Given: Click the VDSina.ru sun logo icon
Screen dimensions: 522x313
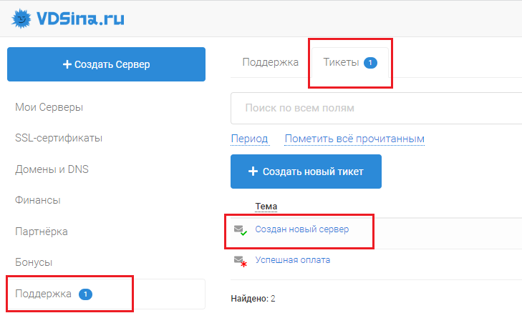Looking at the screenshot, I should pyautogui.click(x=21, y=19).
